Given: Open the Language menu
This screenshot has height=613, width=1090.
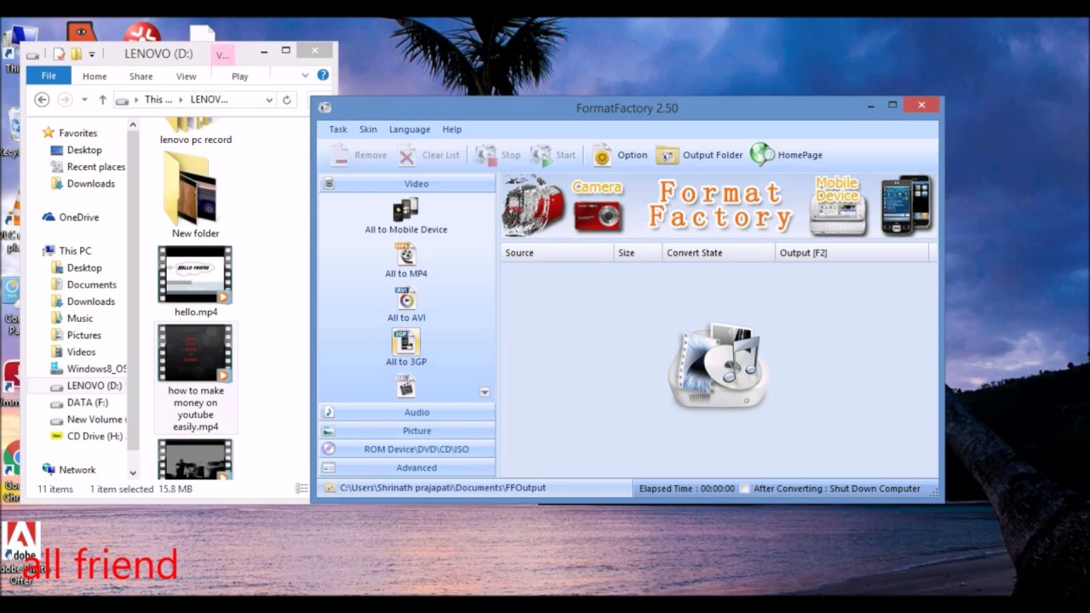Looking at the screenshot, I should (x=410, y=129).
